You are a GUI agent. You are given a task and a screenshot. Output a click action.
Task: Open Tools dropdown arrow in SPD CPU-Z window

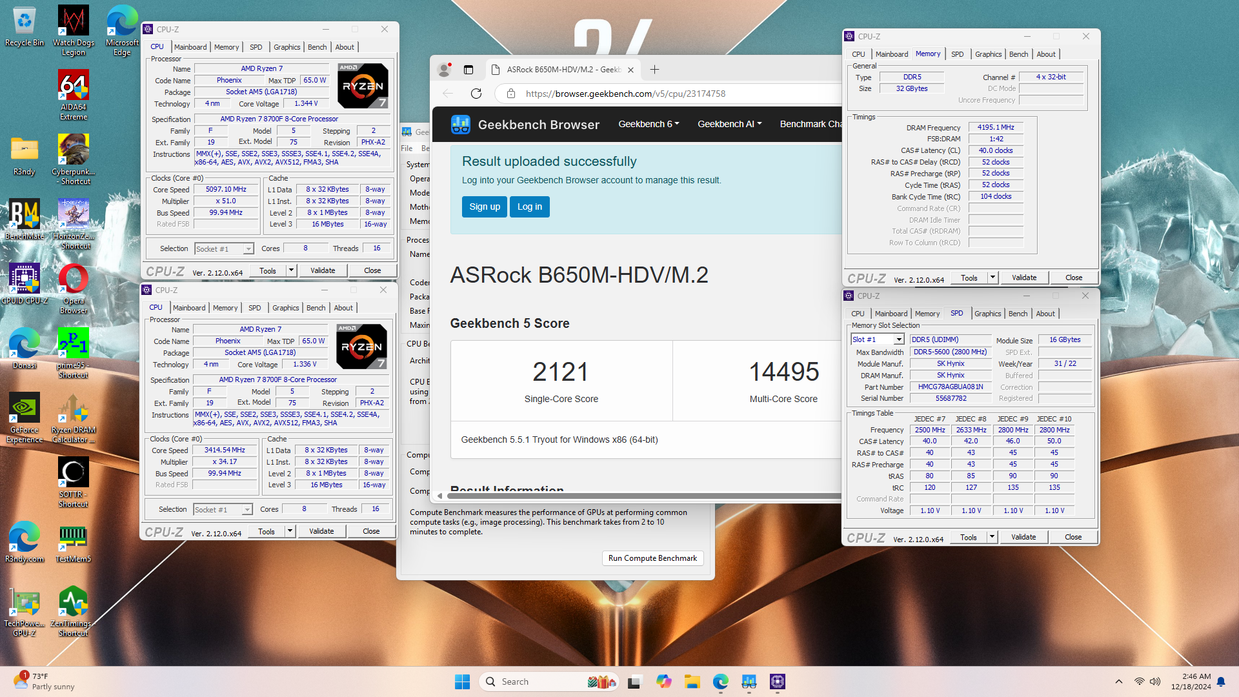click(992, 537)
